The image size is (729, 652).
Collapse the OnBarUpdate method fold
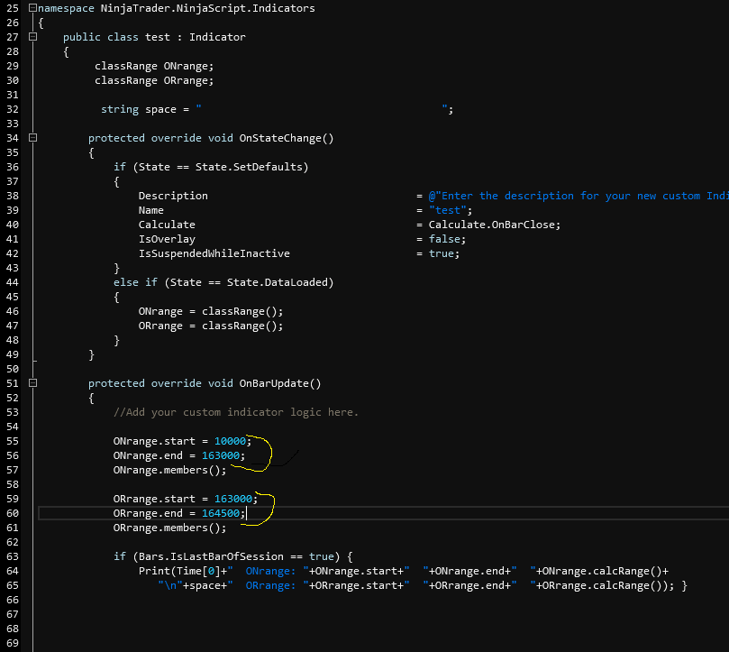[32, 382]
